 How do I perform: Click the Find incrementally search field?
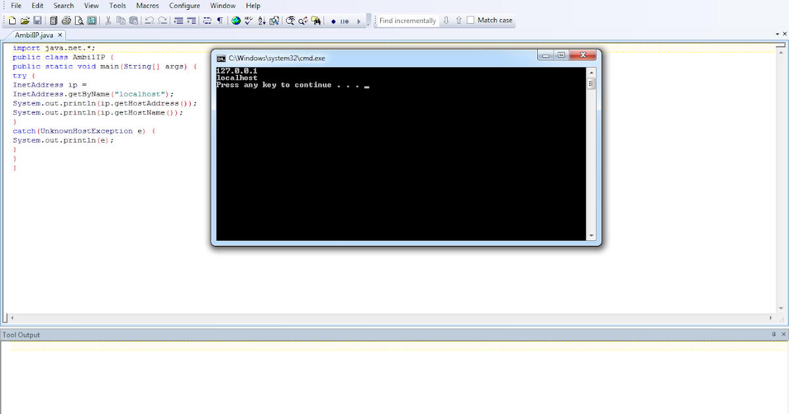click(406, 20)
